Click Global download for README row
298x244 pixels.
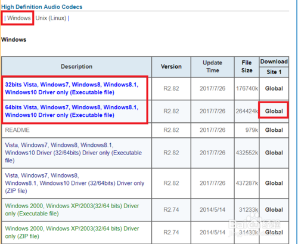coord(274,130)
